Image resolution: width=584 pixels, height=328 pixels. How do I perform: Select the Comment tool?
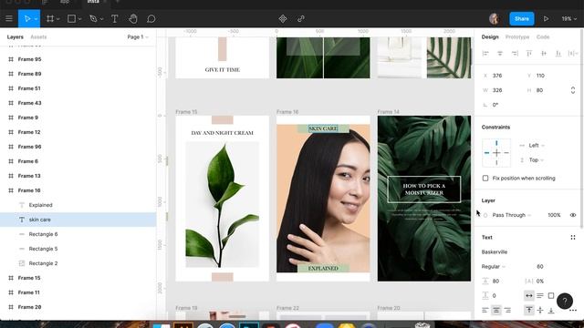tap(151, 18)
